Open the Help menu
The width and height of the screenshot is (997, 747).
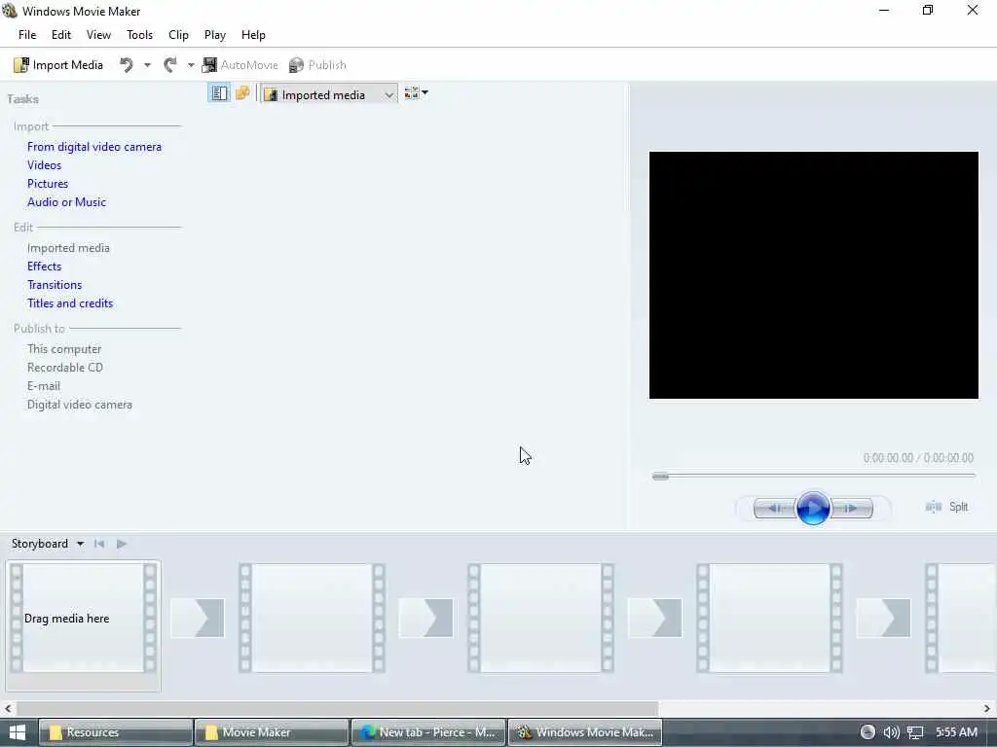(x=253, y=35)
